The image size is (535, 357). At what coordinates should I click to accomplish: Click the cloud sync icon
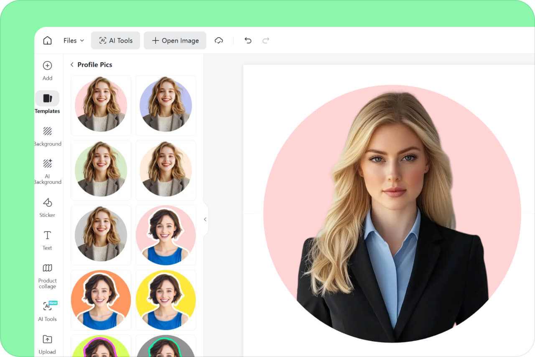tap(219, 41)
